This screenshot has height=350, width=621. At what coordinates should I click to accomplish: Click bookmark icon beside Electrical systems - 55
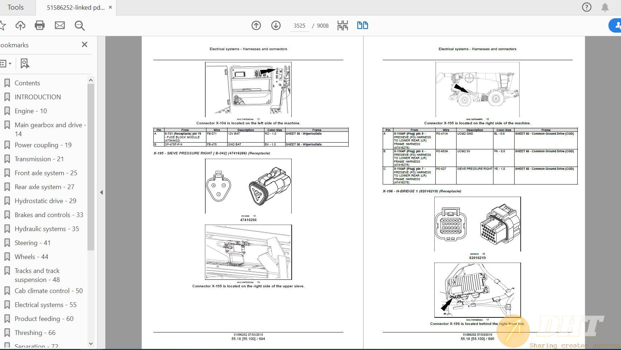coord(7,305)
